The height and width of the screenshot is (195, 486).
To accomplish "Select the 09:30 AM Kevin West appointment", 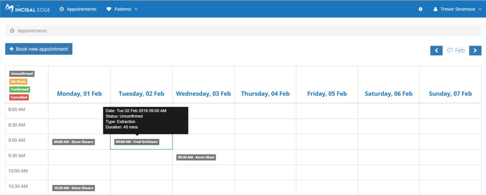I will (196, 157).
